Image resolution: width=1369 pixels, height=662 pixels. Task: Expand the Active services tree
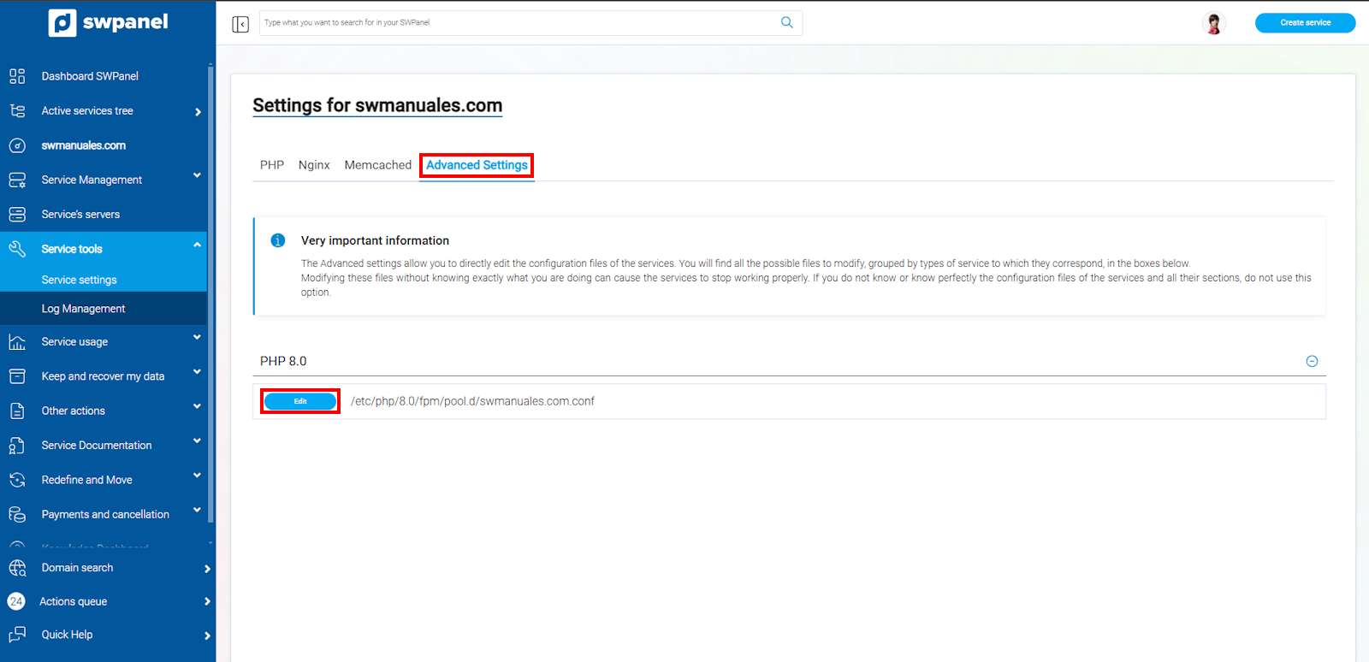198,112
